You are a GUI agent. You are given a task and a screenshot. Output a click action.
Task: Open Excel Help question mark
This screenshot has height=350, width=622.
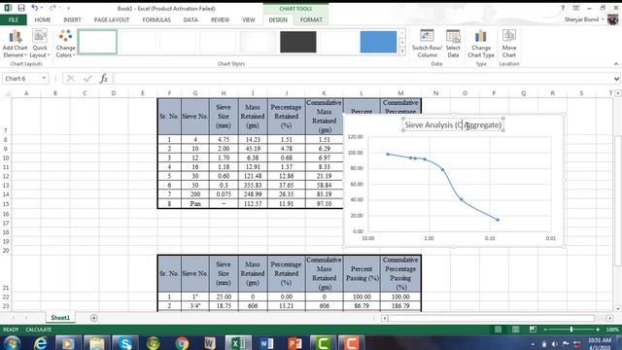tap(563, 8)
